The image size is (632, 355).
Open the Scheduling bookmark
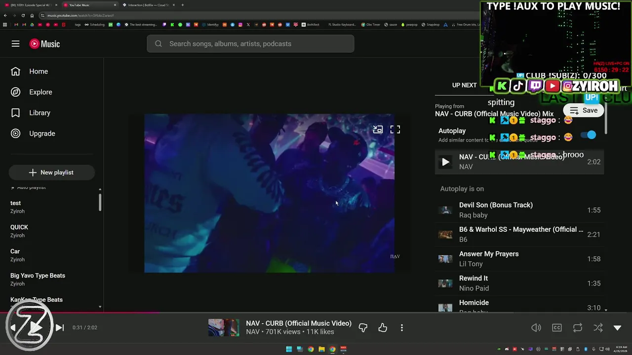pos(94,25)
